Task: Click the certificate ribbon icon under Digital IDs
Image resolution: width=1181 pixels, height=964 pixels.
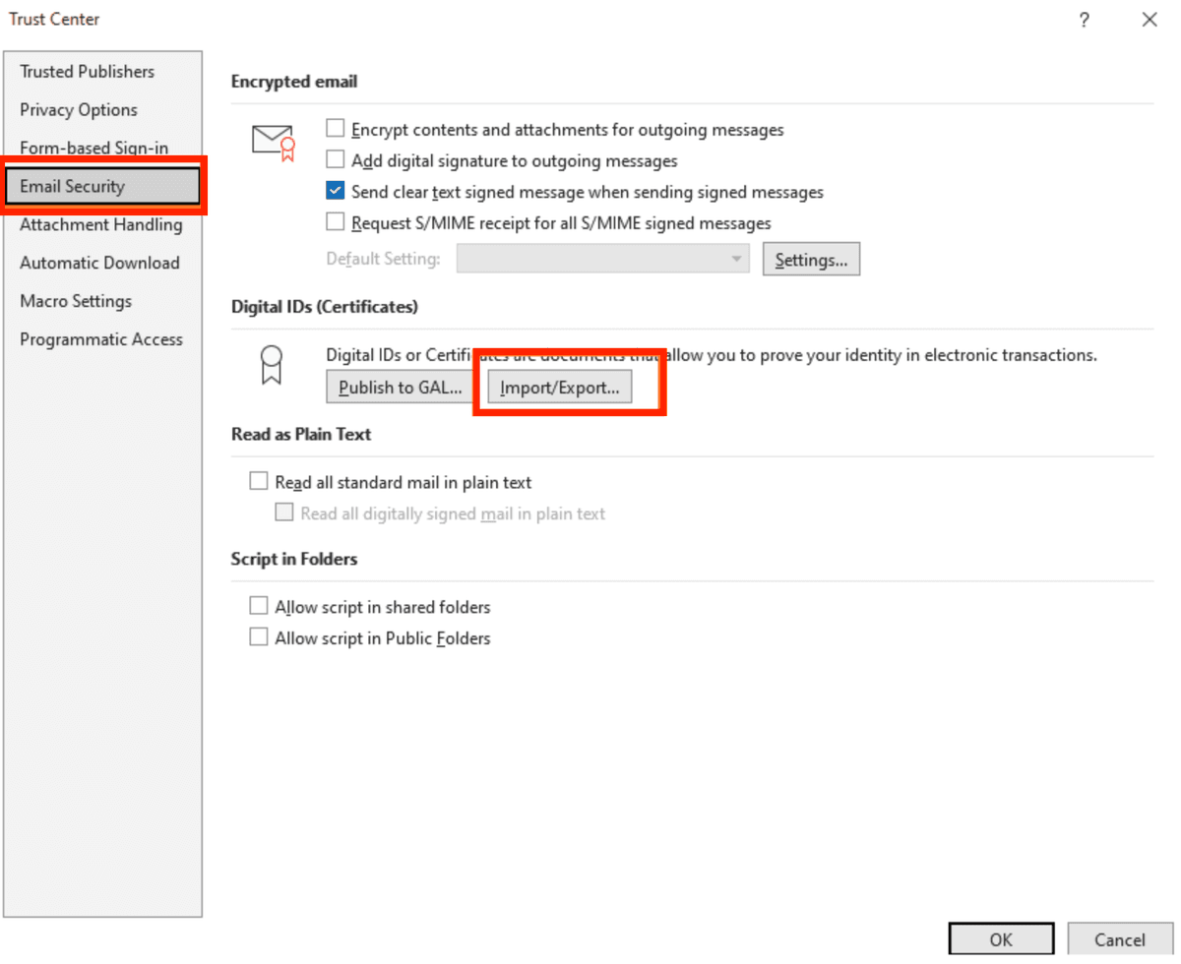Action: (270, 367)
